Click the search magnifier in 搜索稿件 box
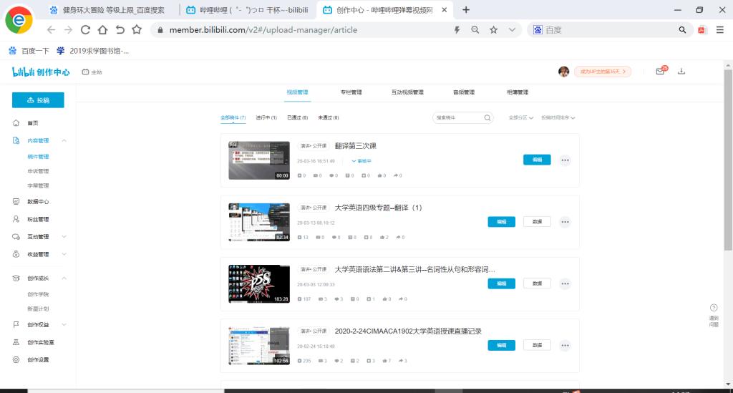 (x=487, y=117)
